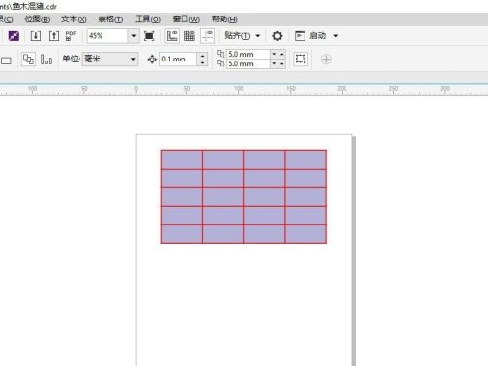Click the Export icon
Viewport: 488px width, 366px height.
pyautogui.click(x=54, y=36)
